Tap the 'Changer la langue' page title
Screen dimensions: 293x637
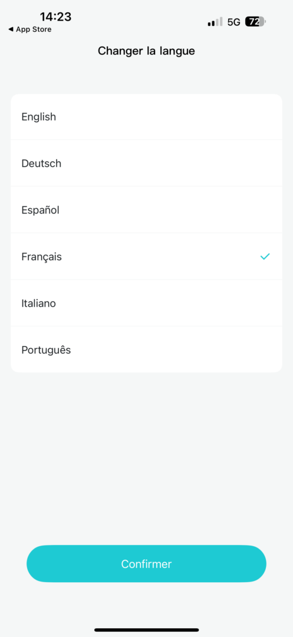coord(146,51)
